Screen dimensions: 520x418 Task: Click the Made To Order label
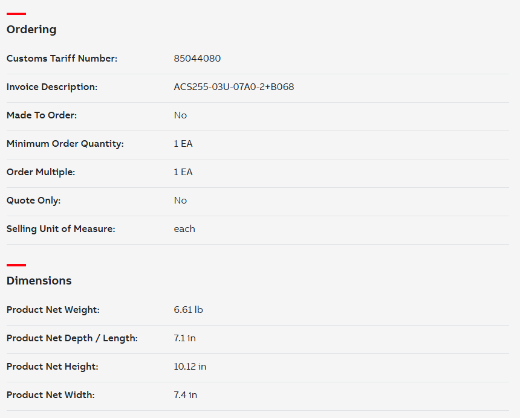coord(42,115)
